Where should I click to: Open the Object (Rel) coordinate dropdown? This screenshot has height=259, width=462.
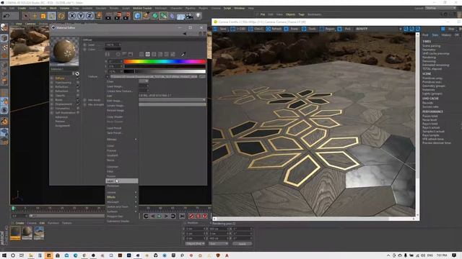tap(195, 244)
